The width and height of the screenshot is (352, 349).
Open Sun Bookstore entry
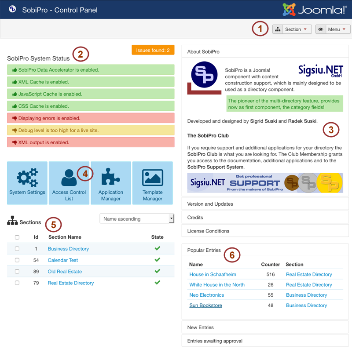[x=205, y=305]
